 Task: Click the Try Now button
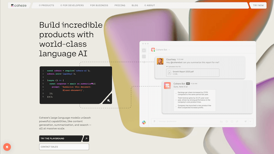click(258, 5)
